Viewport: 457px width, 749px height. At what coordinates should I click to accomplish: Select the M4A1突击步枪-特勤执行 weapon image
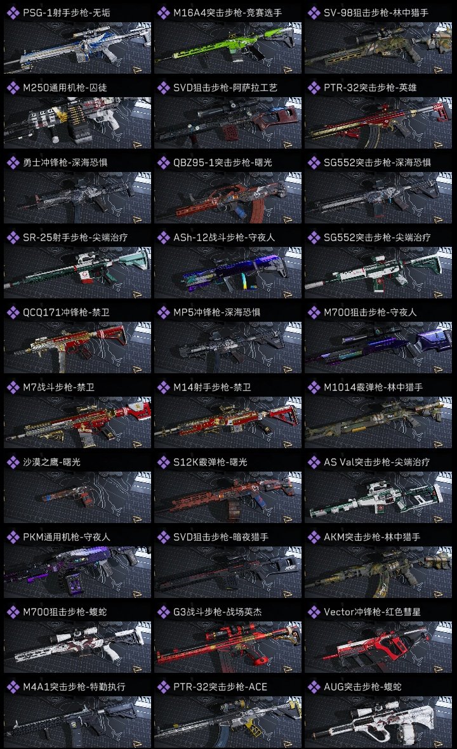(x=77, y=722)
